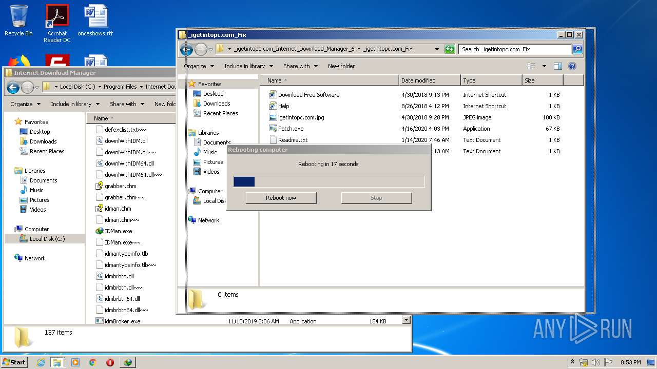Select Pictures library in Fix window sidebar
The width and height of the screenshot is (657, 369).
(208, 162)
